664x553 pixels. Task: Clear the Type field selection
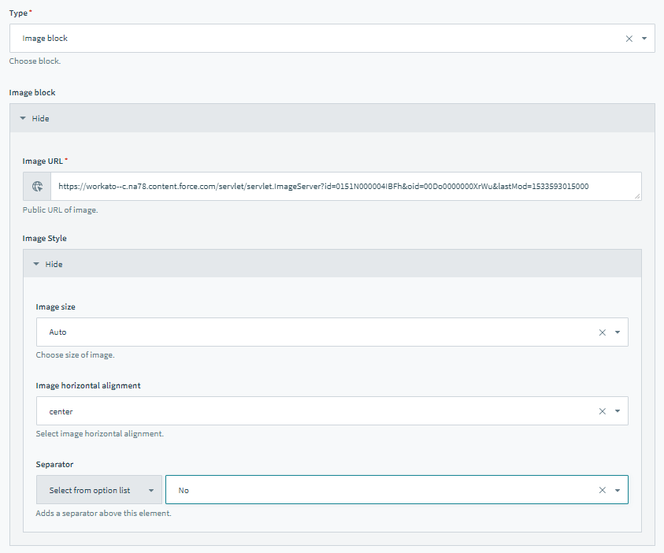point(629,39)
